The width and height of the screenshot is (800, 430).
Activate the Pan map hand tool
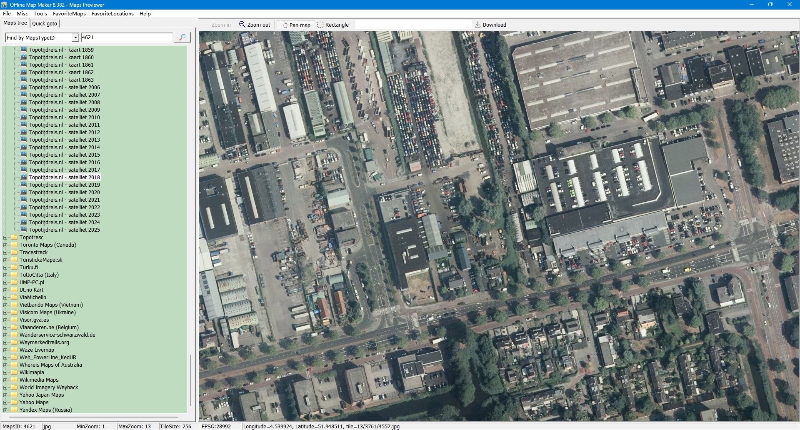pos(285,25)
